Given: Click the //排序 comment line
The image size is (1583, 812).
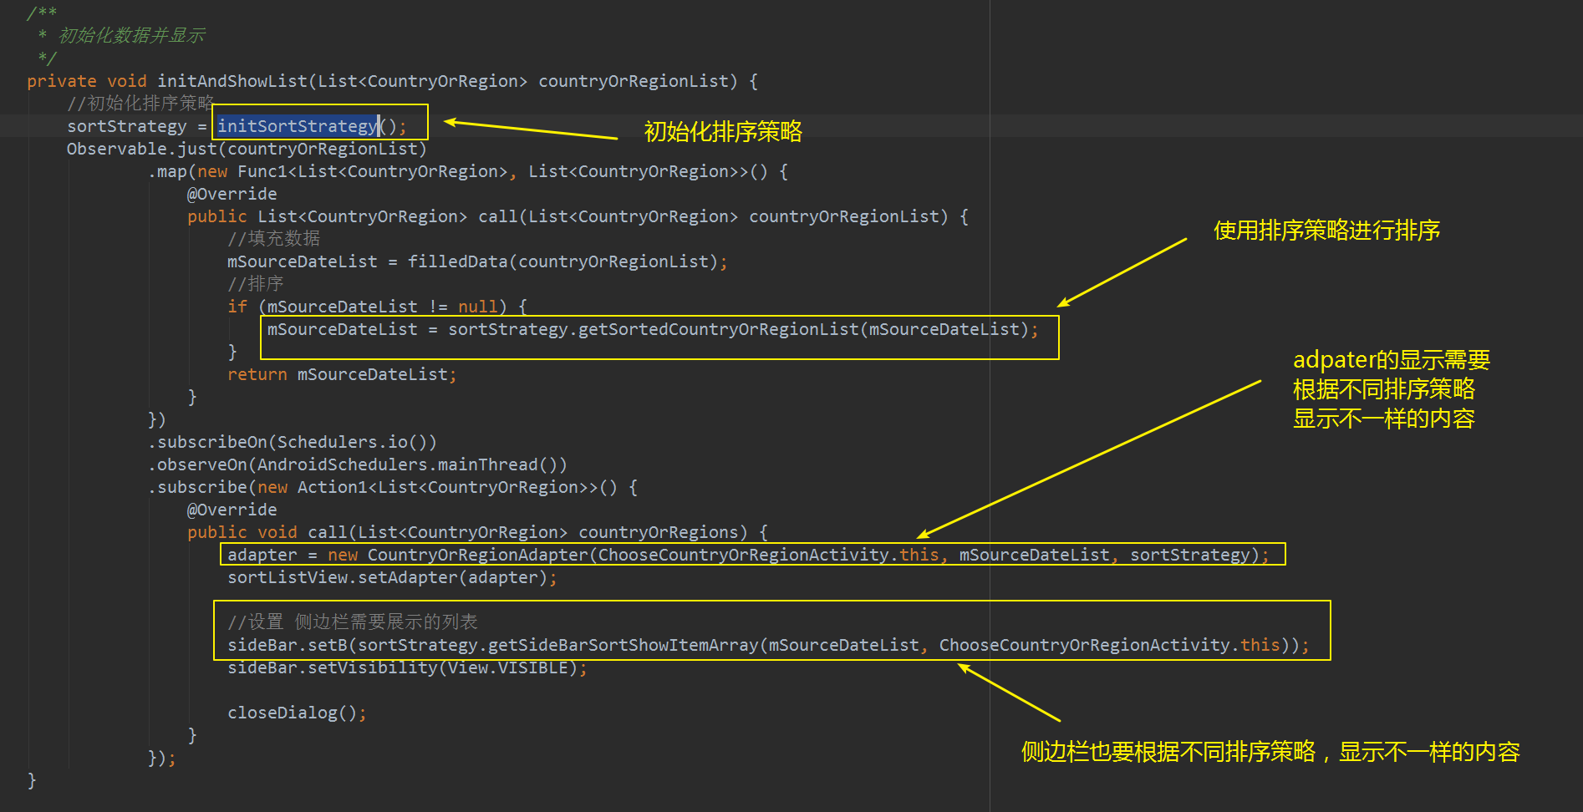Looking at the screenshot, I should [x=256, y=284].
